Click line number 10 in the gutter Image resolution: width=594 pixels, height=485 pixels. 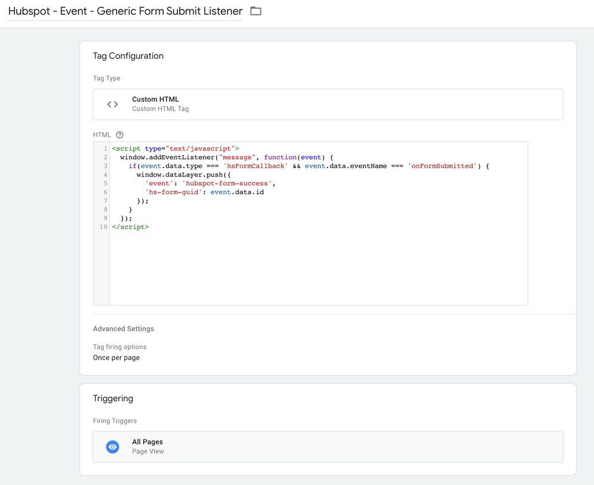(103, 227)
